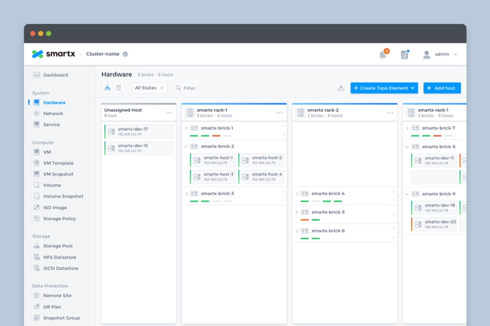Click the Add host button

tap(442, 88)
